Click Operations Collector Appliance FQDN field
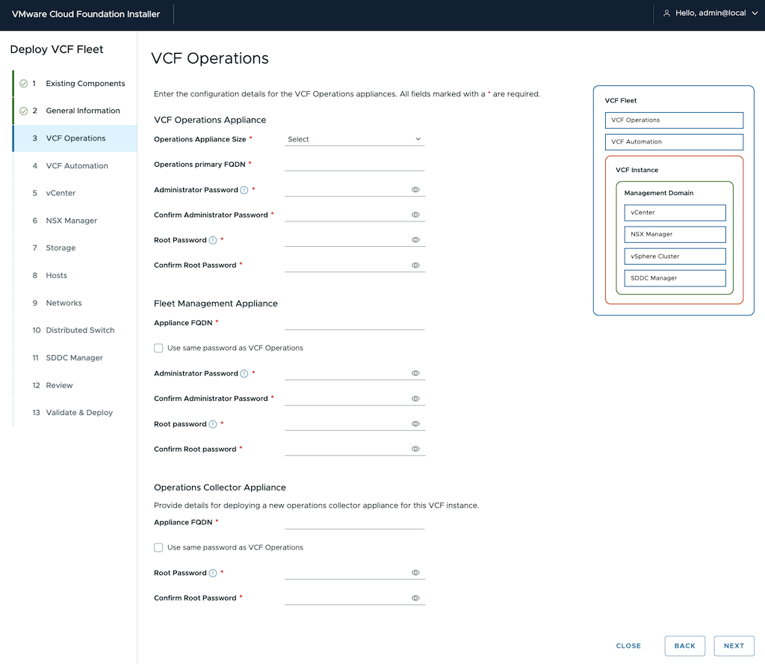 355,523
